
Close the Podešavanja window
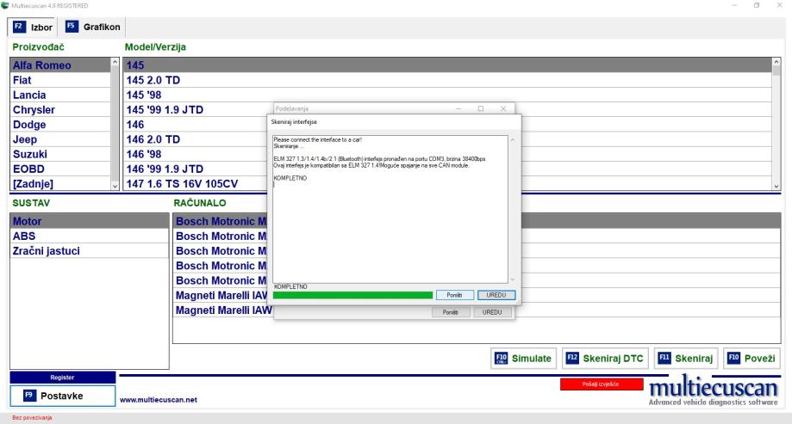pos(503,108)
